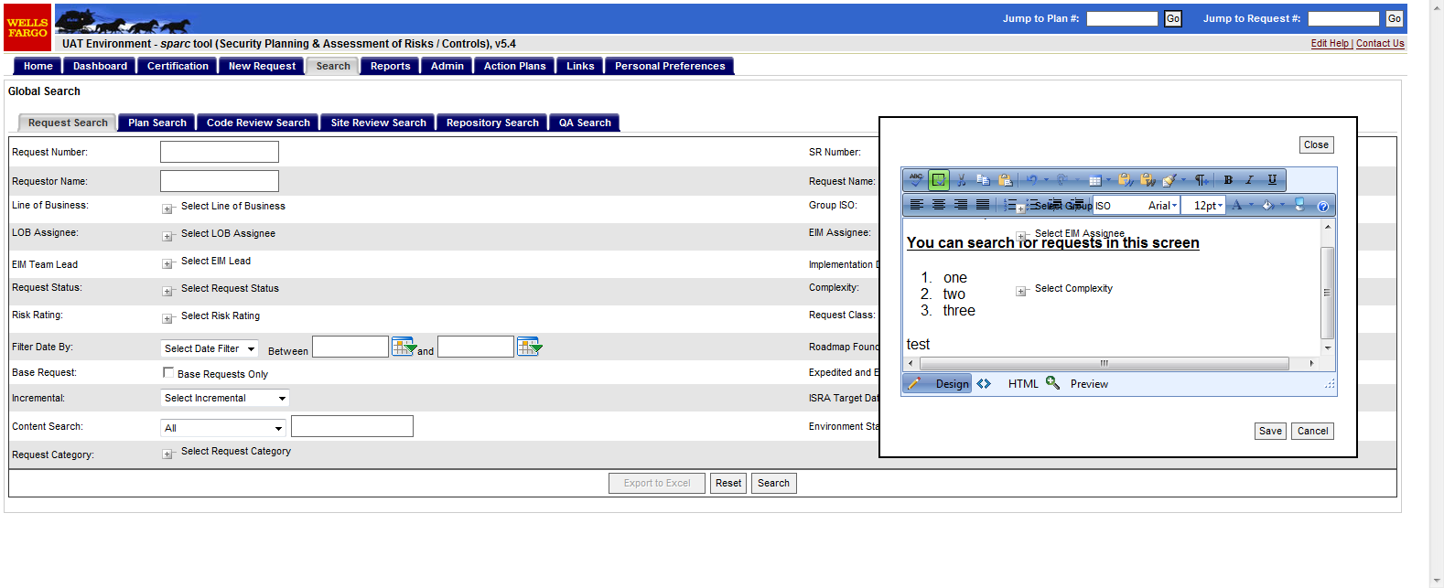
Task: Click the Undo arrow in editor
Action: (1031, 180)
